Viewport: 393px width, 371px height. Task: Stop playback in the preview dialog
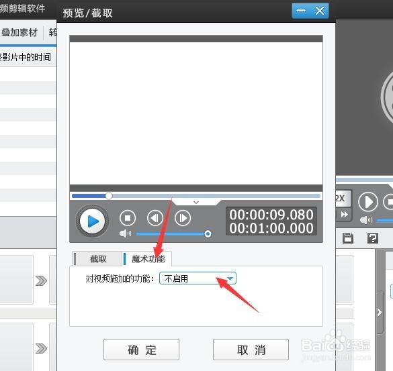[128, 218]
